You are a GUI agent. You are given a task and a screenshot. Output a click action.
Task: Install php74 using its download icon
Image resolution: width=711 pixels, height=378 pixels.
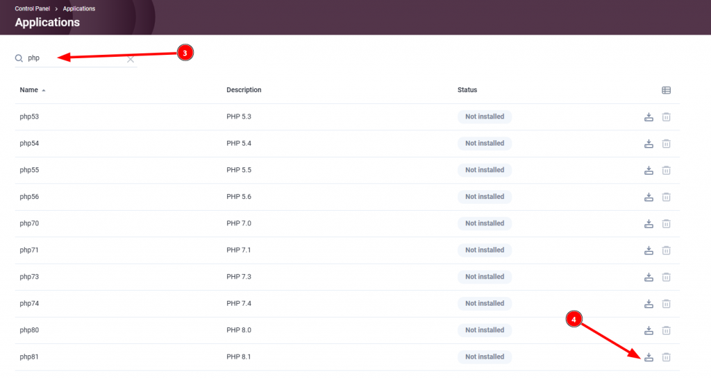(649, 304)
